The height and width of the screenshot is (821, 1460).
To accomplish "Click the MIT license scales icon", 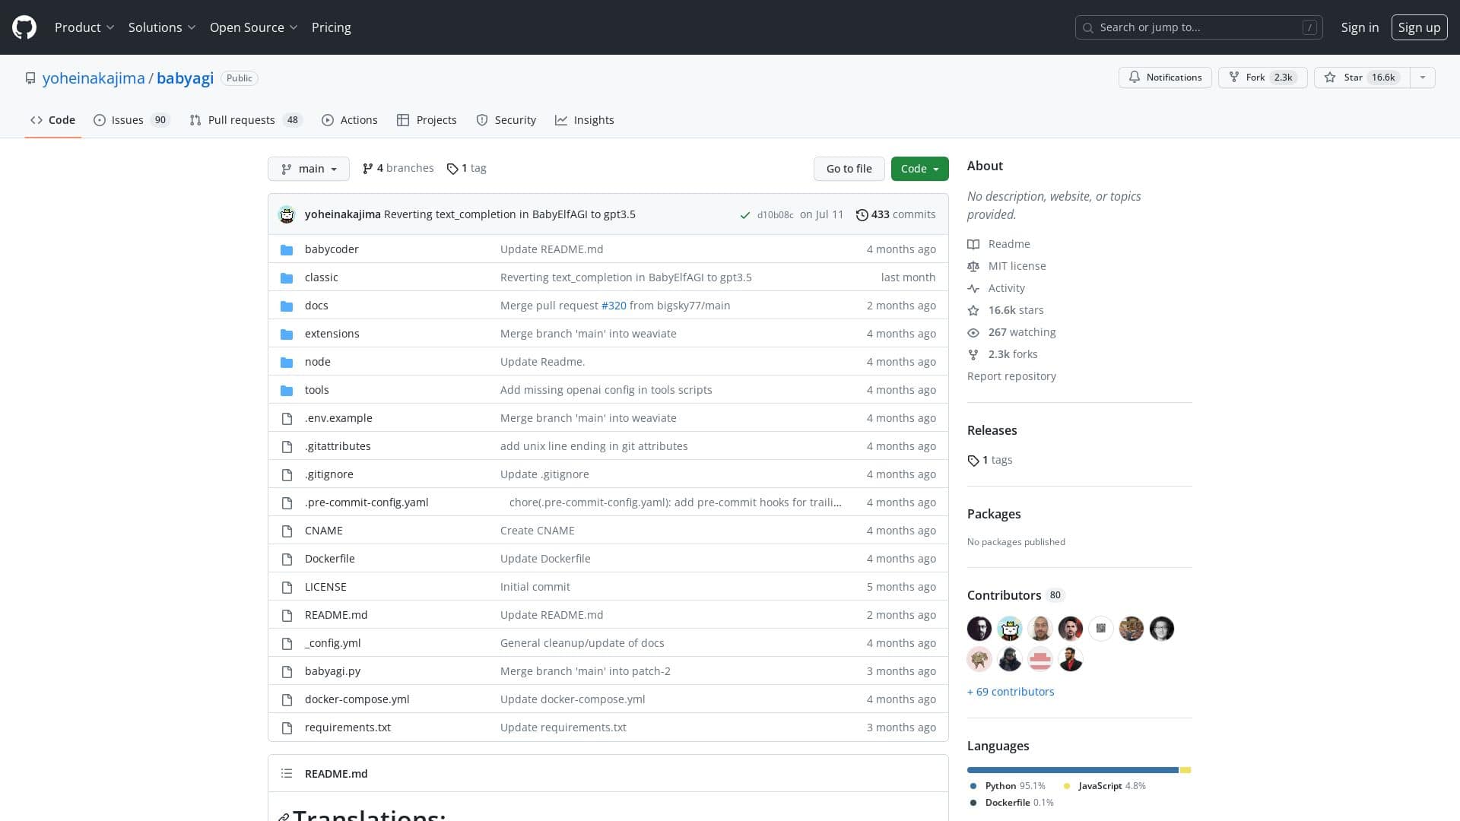I will point(973,266).
